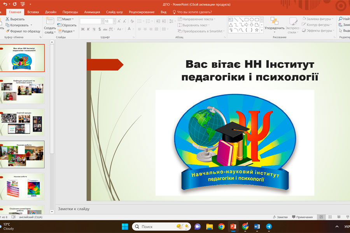Click the Упорядочить arrange button
This screenshot has height=233, width=350.
tap(274, 24)
